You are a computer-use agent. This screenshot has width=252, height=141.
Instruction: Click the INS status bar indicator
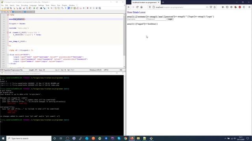click(x=121, y=70)
